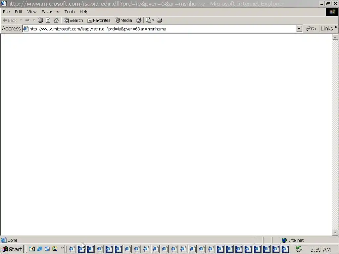Click the Links toolbar label
The height and width of the screenshot is (254, 339).
pyautogui.click(x=327, y=28)
